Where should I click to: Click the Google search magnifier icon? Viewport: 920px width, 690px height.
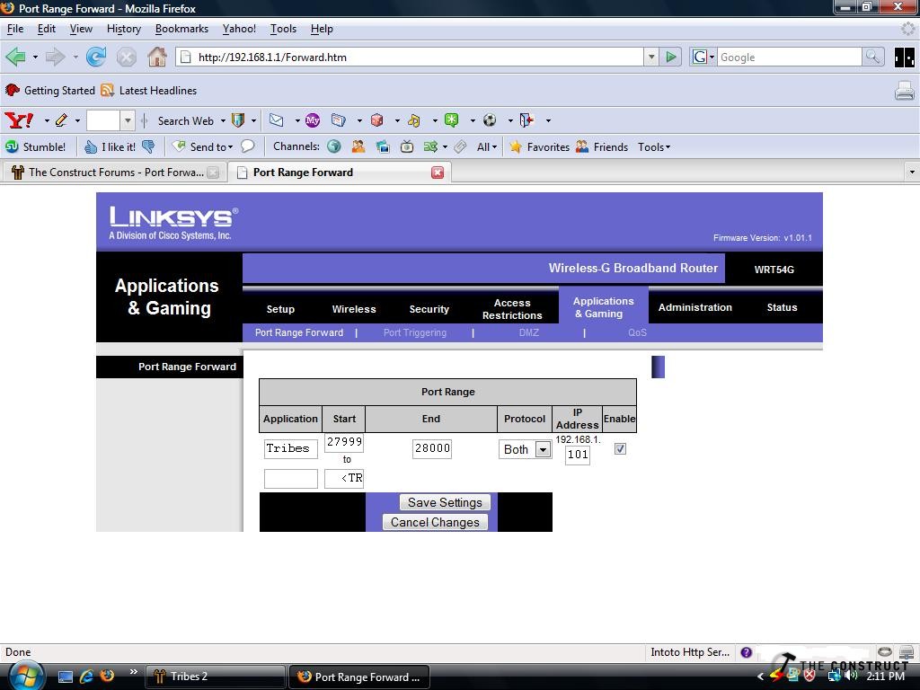(873, 57)
